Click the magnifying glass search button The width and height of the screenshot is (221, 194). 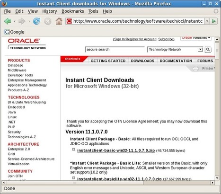[x=208, y=50]
